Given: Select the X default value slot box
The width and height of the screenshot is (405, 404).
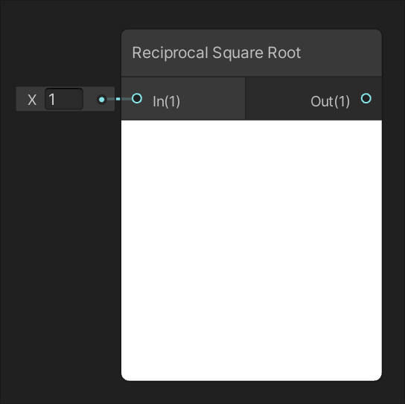Looking at the screenshot, I should coord(65,99).
